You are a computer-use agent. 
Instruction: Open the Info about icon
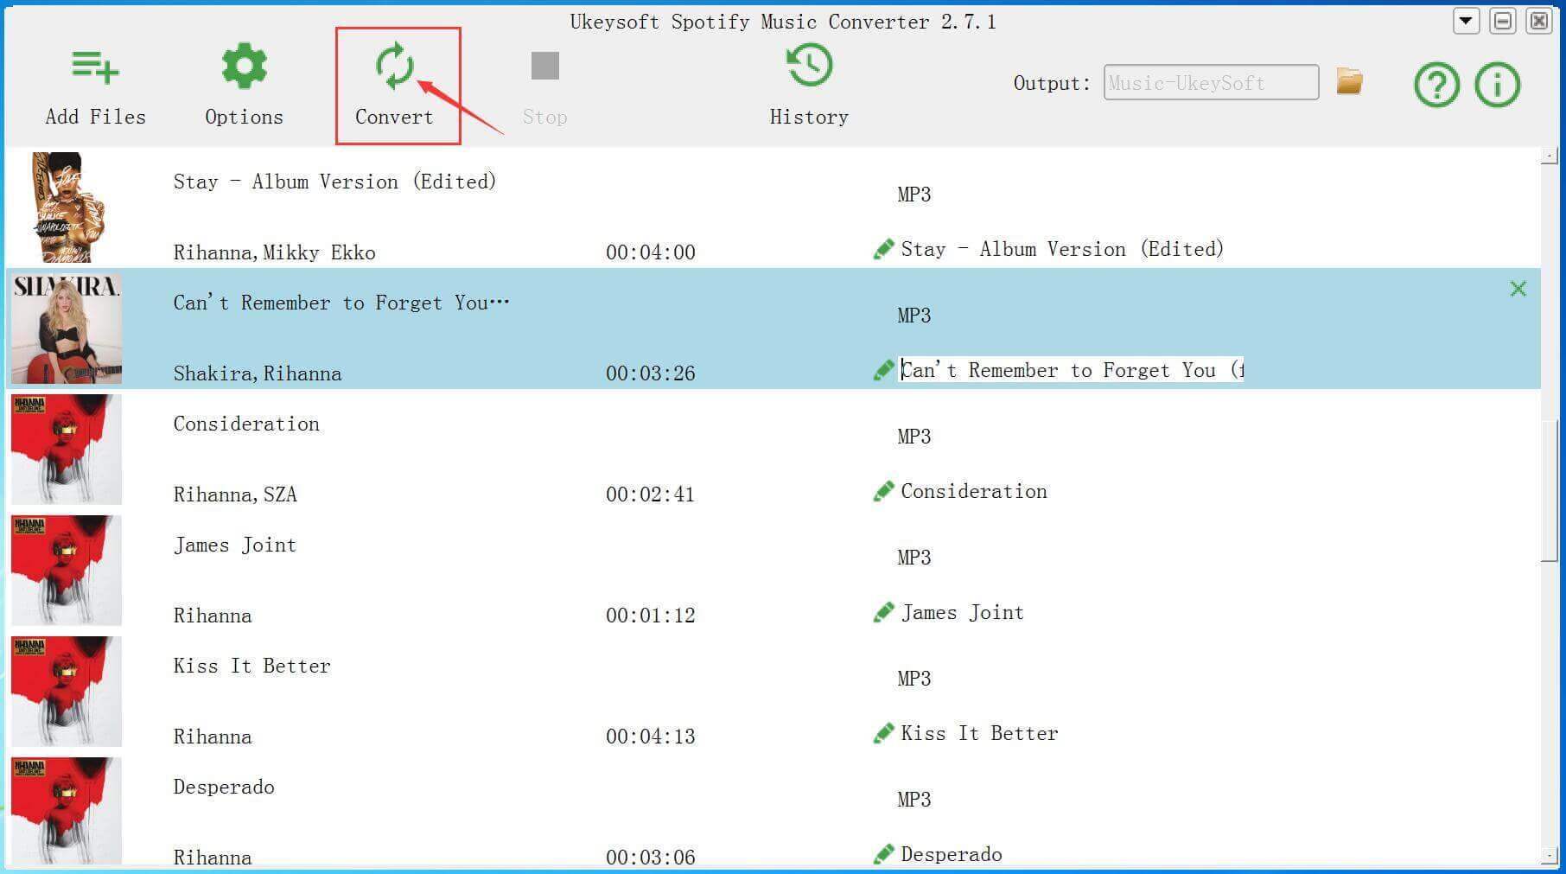(x=1497, y=85)
